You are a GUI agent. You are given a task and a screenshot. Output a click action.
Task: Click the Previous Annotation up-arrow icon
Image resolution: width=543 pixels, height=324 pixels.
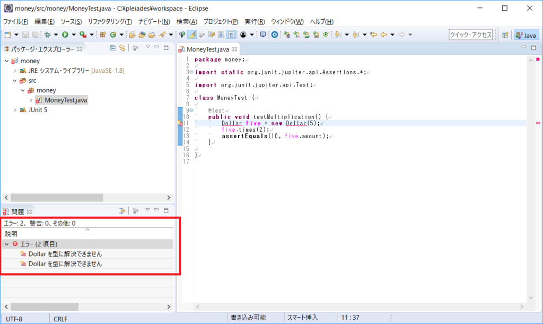click(356, 35)
